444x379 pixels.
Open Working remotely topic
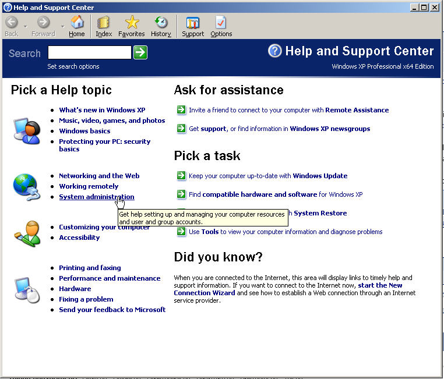[89, 186]
